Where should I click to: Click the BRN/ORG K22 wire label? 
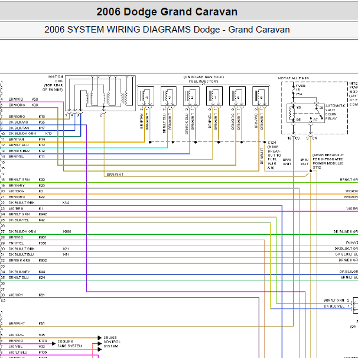click(27, 197)
